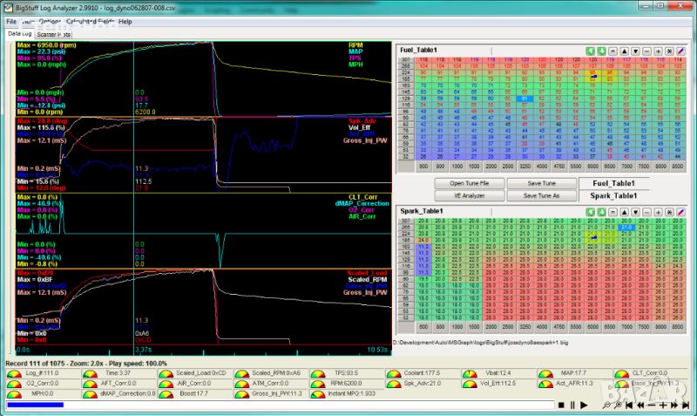
Task: Click the first green icon in Fuel_Table1 toolbar
Action: (590, 52)
